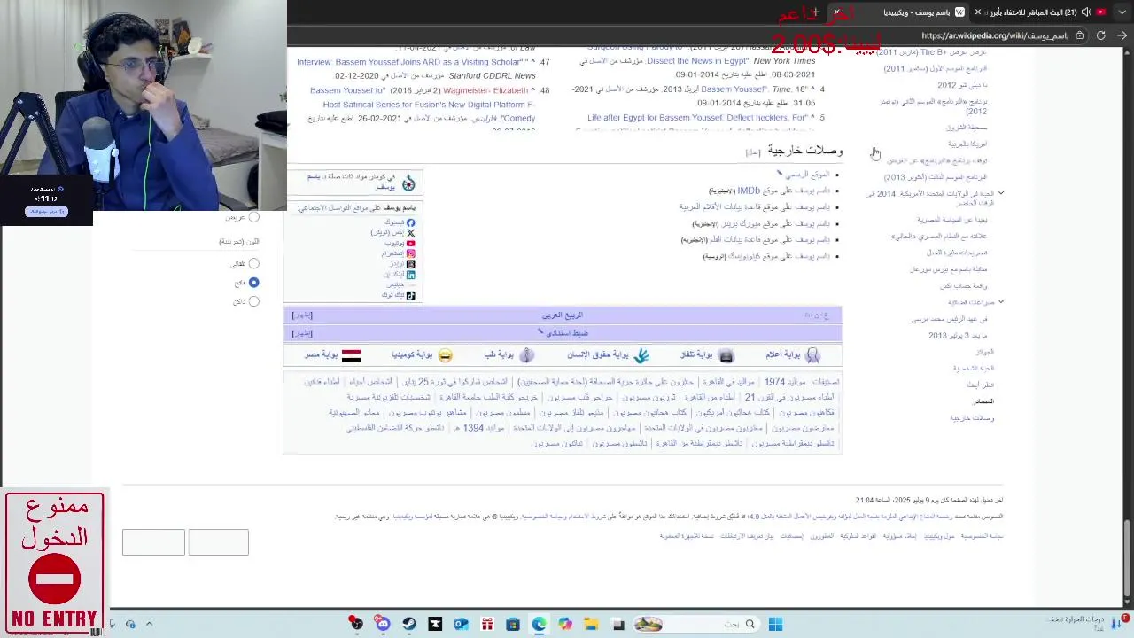Viewport: 1134px width, 638px height.
Task: Click the site info lock icon in address bar
Action: (x=1078, y=35)
